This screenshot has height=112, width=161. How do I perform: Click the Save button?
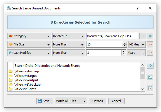point(45,101)
